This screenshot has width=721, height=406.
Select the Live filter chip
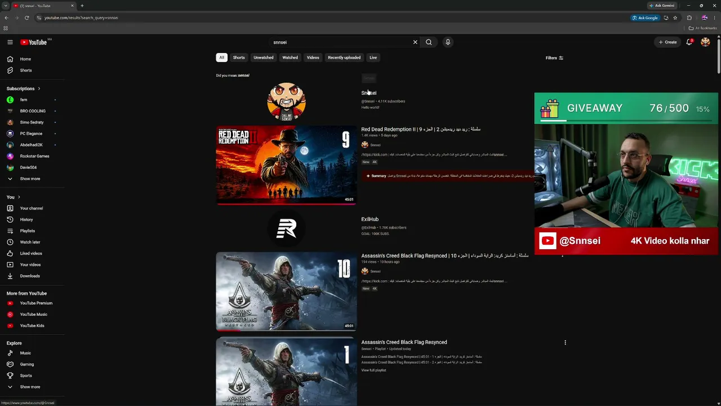373,58
